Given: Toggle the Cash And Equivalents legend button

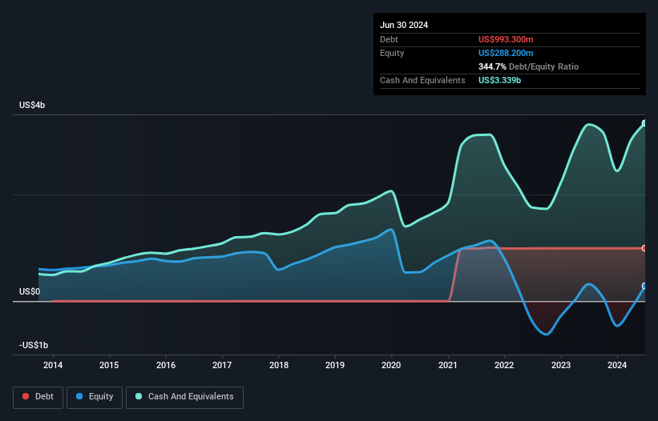Looking at the screenshot, I should coord(184,397).
